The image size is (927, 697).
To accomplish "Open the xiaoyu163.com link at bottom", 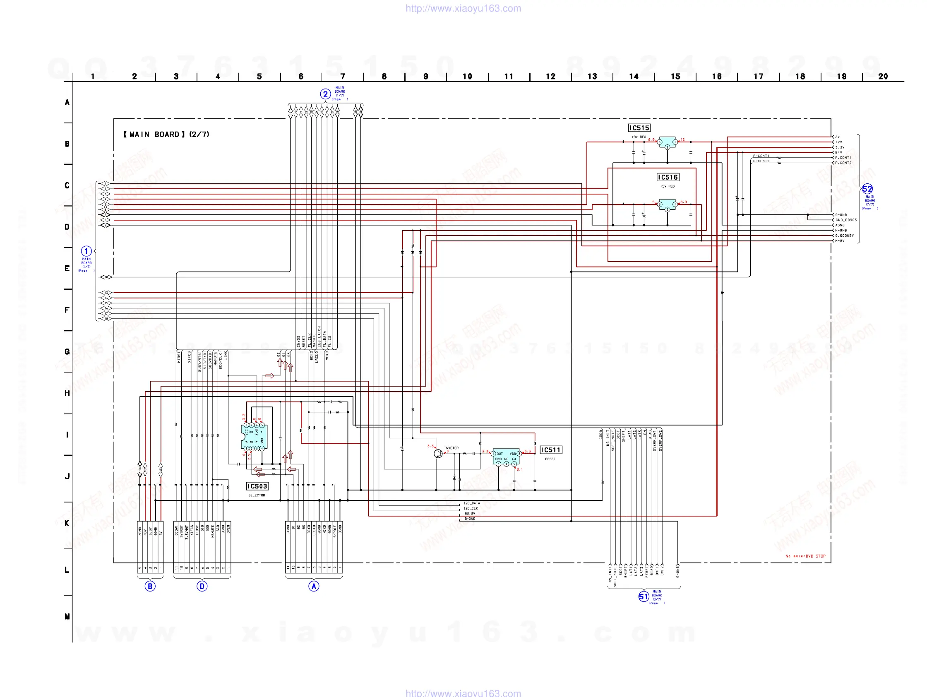I will pyautogui.click(x=463, y=693).
